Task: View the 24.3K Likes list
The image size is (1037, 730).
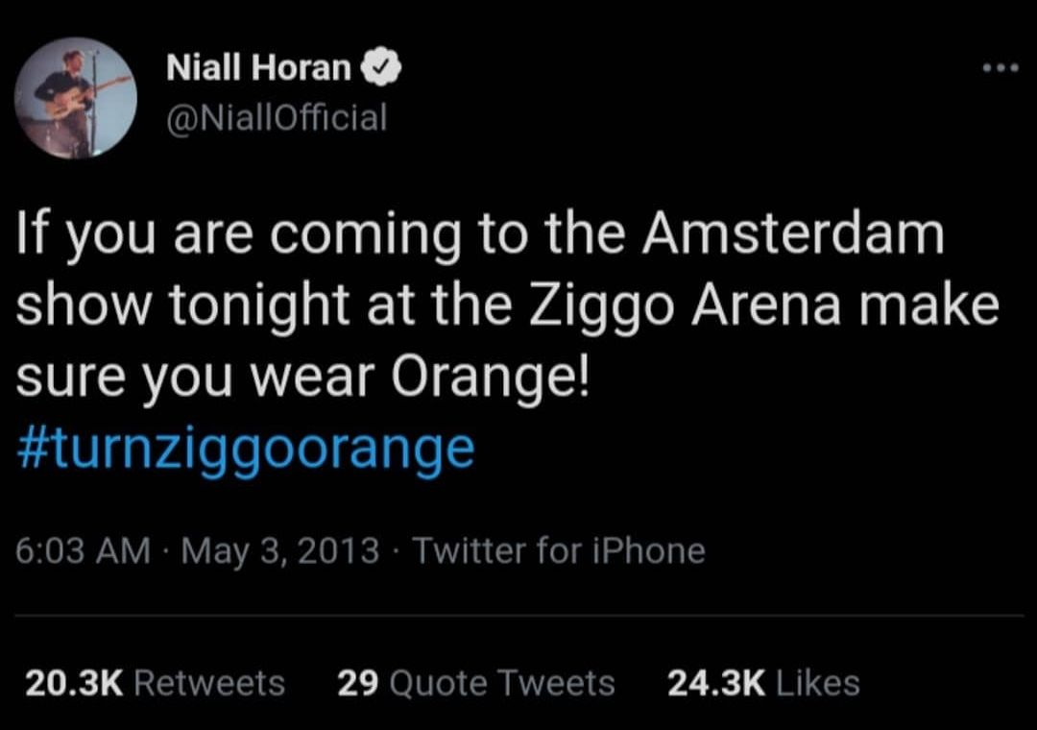Action: [763, 683]
